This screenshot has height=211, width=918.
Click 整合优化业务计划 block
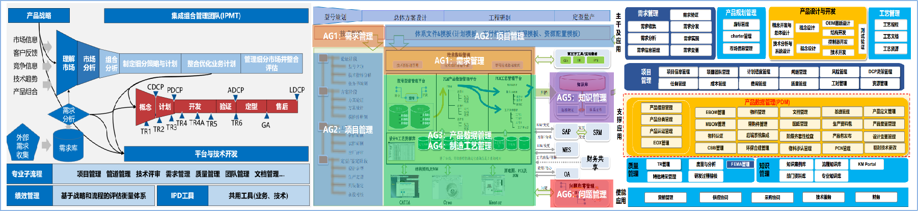[211, 64]
